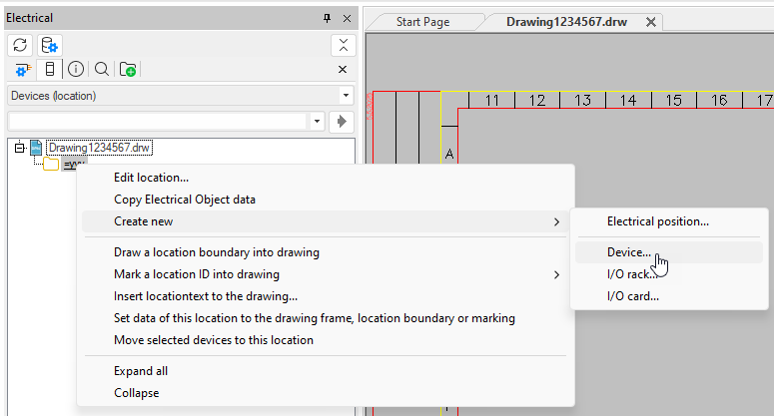Viewport: 774px width, 416px height.
Task: Open the database settings icon
Action: [49, 45]
